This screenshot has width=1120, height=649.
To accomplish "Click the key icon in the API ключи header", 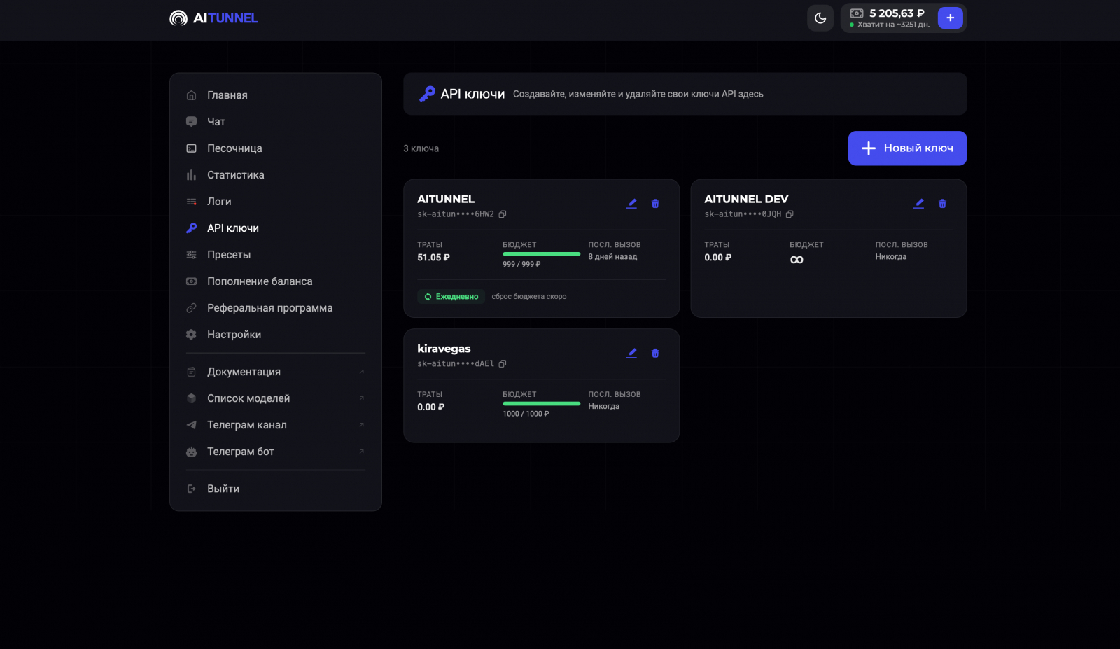I will click(x=427, y=94).
